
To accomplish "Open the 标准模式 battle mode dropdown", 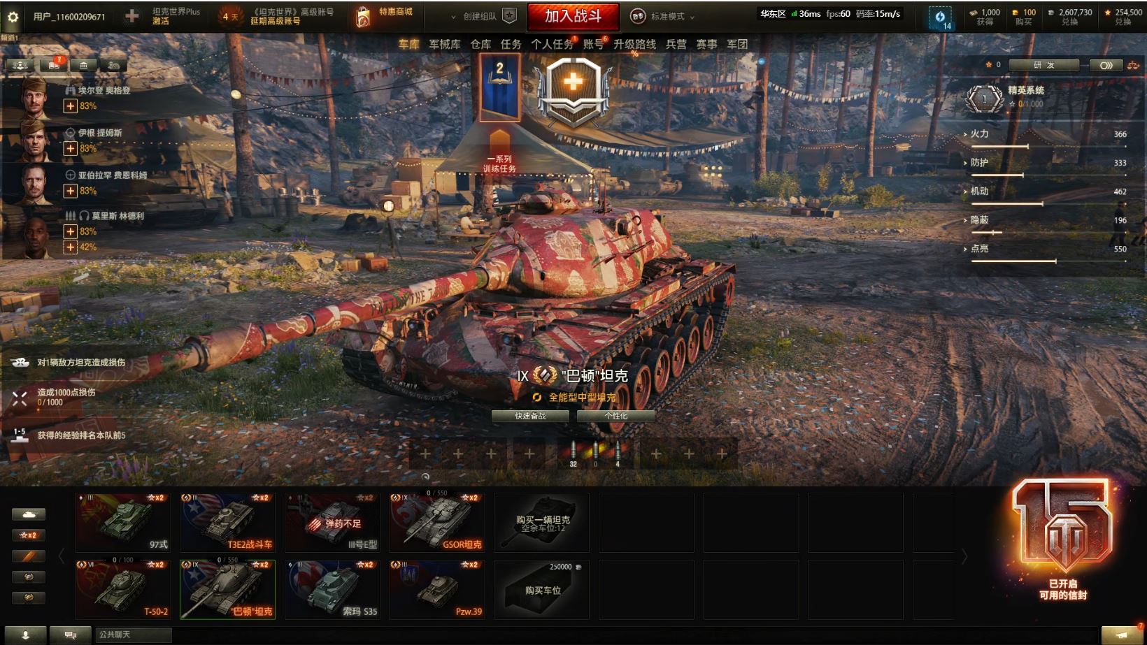I will [662, 16].
